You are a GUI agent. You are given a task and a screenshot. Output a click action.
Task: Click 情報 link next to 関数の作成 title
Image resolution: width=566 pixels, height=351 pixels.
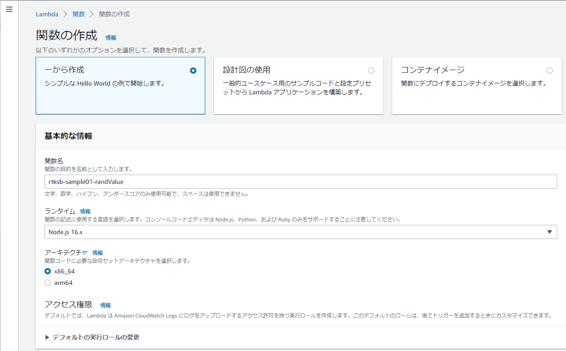coord(111,38)
